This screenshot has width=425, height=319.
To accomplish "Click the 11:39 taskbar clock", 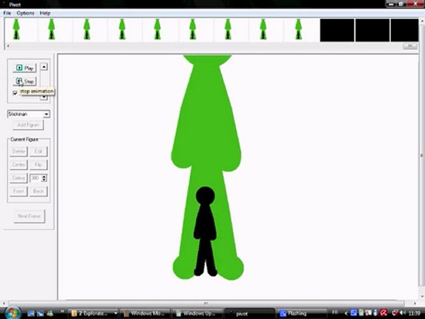I will [x=413, y=313].
